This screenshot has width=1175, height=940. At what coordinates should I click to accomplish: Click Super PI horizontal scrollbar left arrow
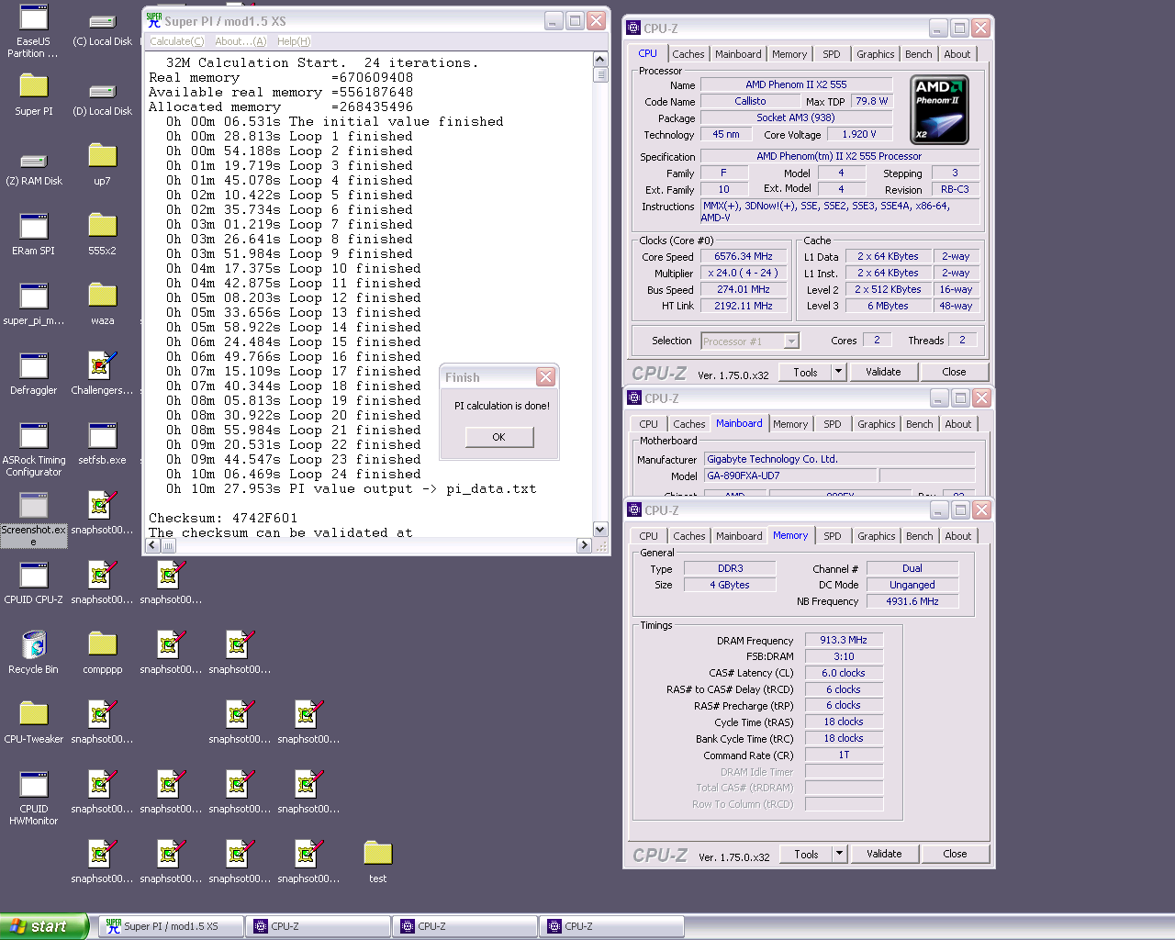(154, 545)
